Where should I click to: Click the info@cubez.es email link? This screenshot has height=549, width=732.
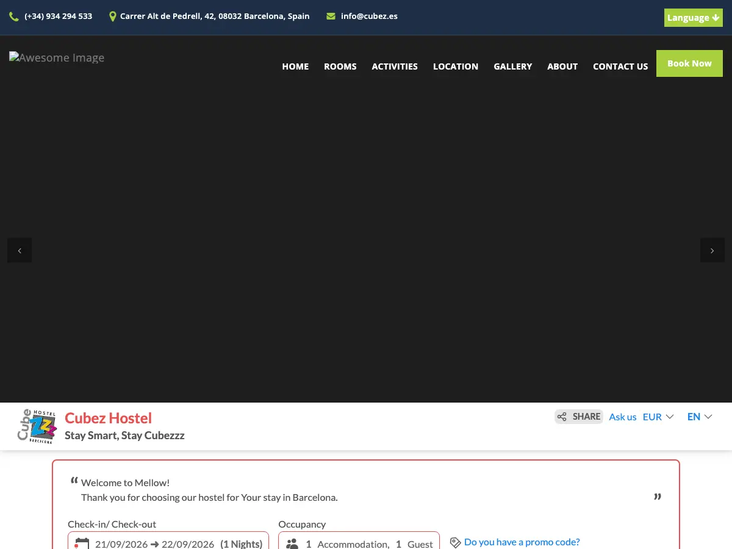point(369,16)
